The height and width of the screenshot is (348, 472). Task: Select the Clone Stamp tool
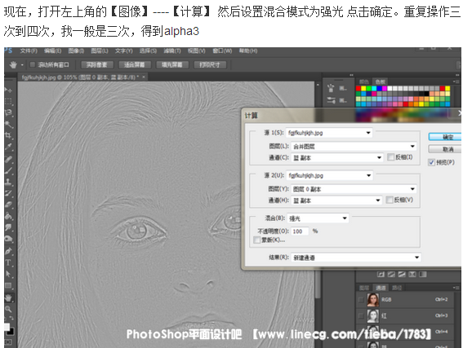(8, 182)
